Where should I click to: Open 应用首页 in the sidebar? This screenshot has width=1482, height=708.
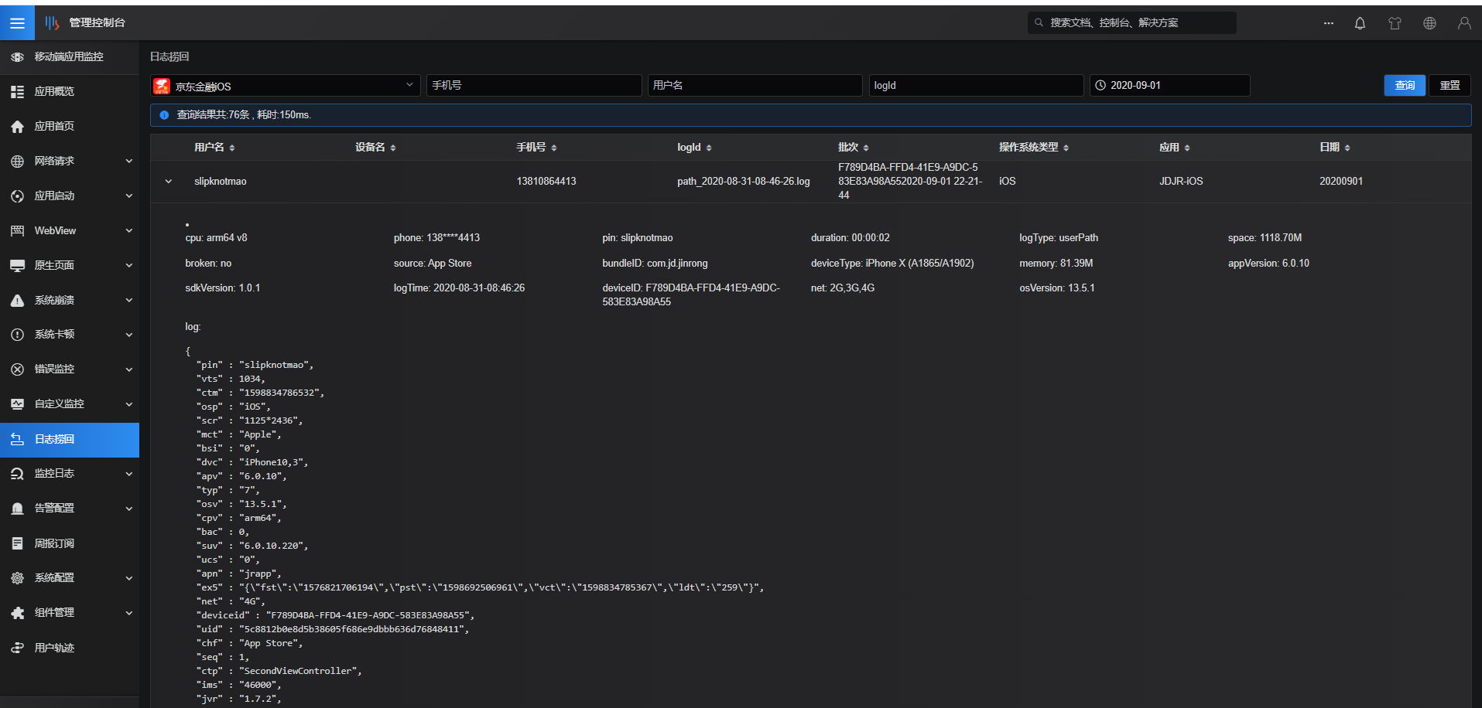(70, 127)
